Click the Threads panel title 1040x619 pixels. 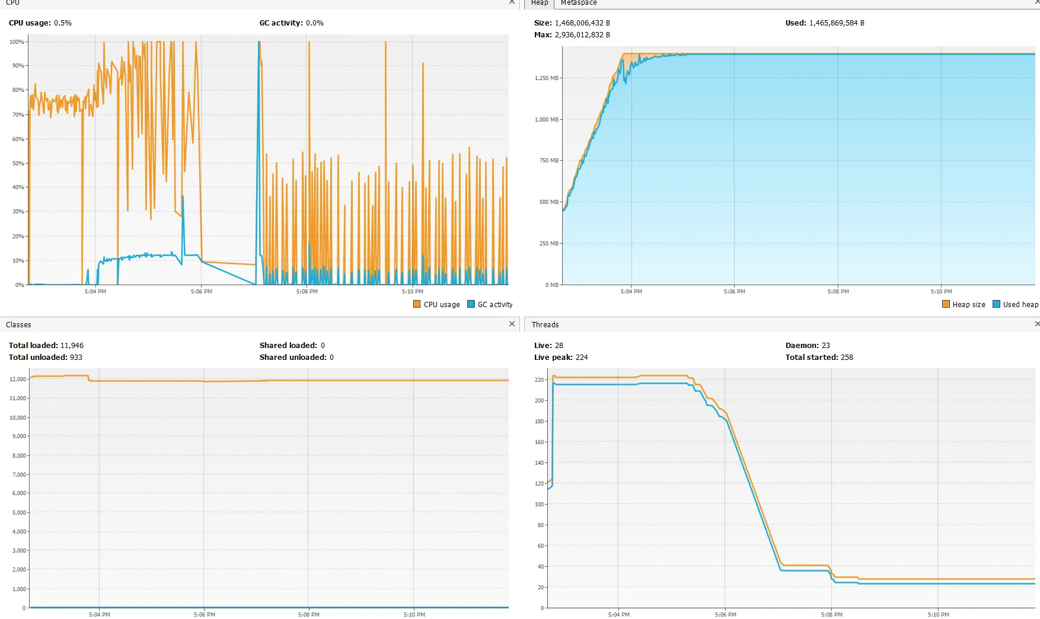[545, 325]
